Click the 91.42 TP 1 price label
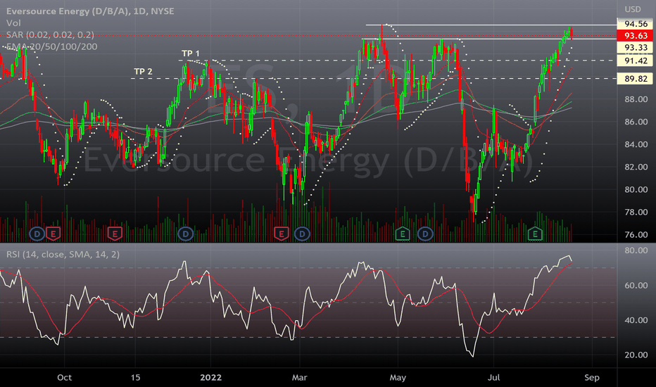The image size is (656, 387). 635,61
